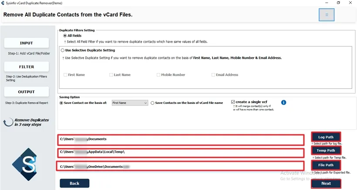Click the blue info icon
Image resolution: width=357 pixels, height=190 pixels.
283,103
